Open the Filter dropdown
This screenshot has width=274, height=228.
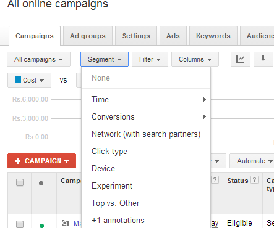tap(150, 59)
